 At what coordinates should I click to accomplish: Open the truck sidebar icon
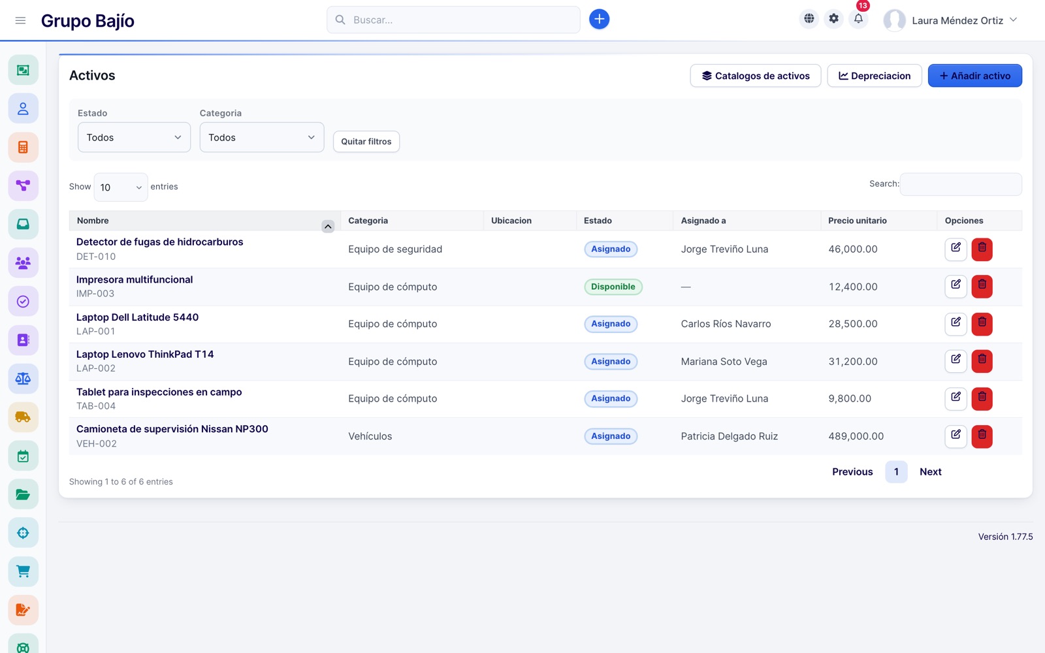coord(23,417)
